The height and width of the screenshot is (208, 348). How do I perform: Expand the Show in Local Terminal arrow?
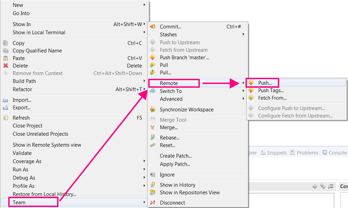click(x=144, y=32)
